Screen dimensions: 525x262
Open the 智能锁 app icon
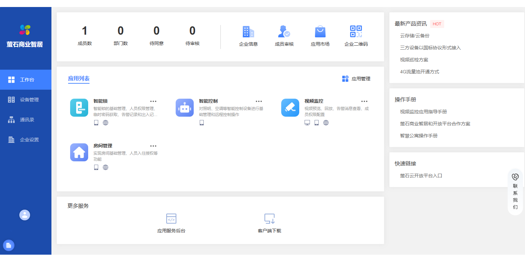pos(79,108)
